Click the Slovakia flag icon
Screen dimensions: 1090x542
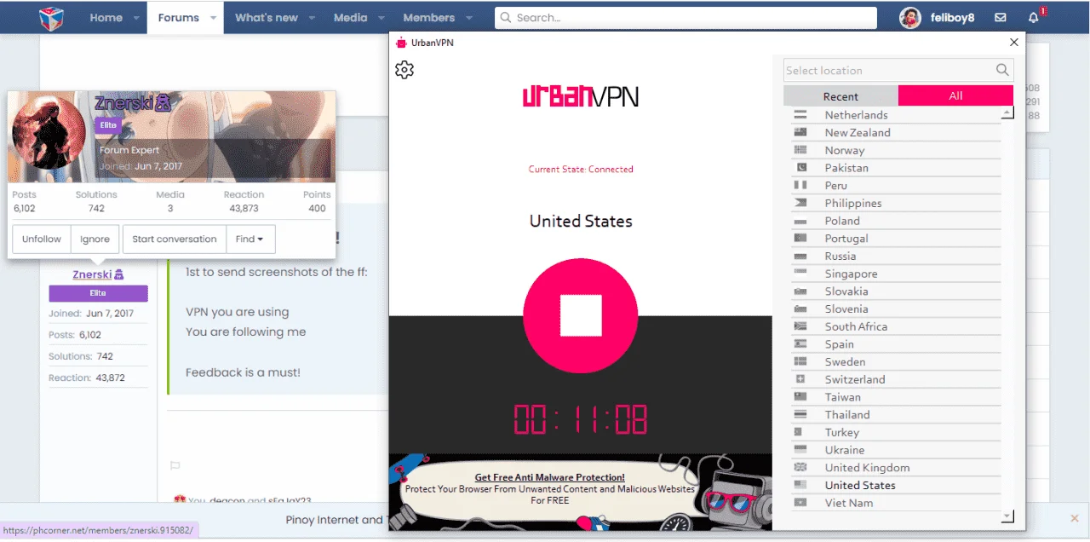[x=800, y=291]
